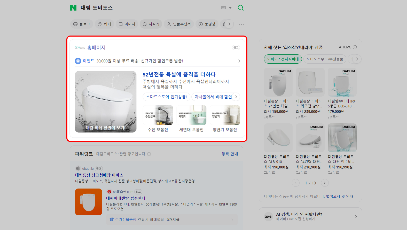Screen dimensions: 407x230
Task: Open the 등록 안내 link
Action: (230, 154)
